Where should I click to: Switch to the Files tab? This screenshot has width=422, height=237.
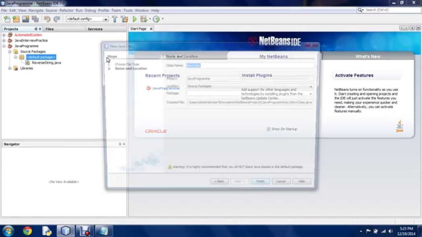(x=49, y=29)
